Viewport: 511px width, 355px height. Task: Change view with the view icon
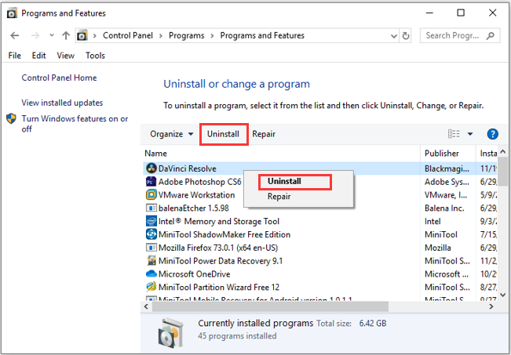point(454,134)
